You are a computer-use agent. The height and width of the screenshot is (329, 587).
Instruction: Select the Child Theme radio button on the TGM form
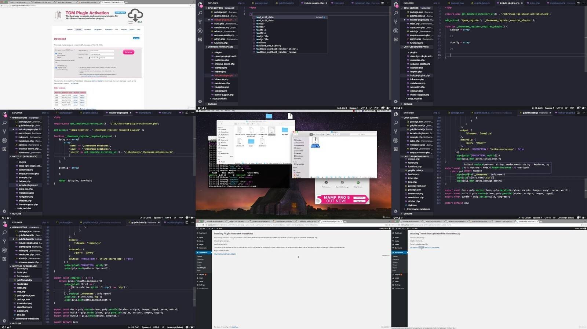56,55
